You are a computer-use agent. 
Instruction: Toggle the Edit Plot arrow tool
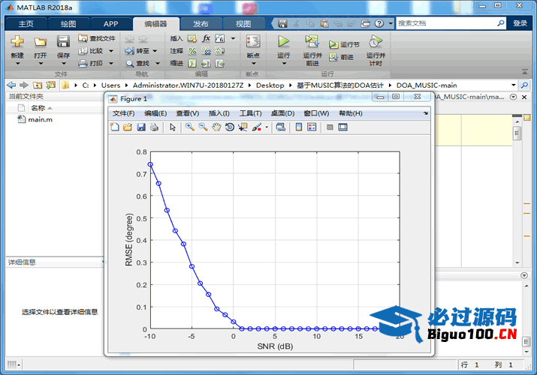pos(173,127)
